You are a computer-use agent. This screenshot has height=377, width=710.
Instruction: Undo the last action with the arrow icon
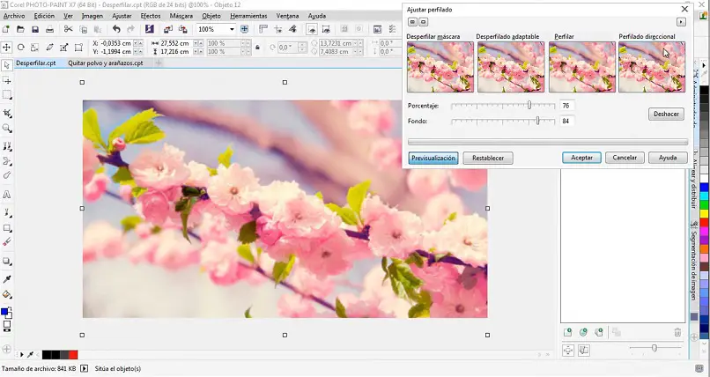point(116,29)
